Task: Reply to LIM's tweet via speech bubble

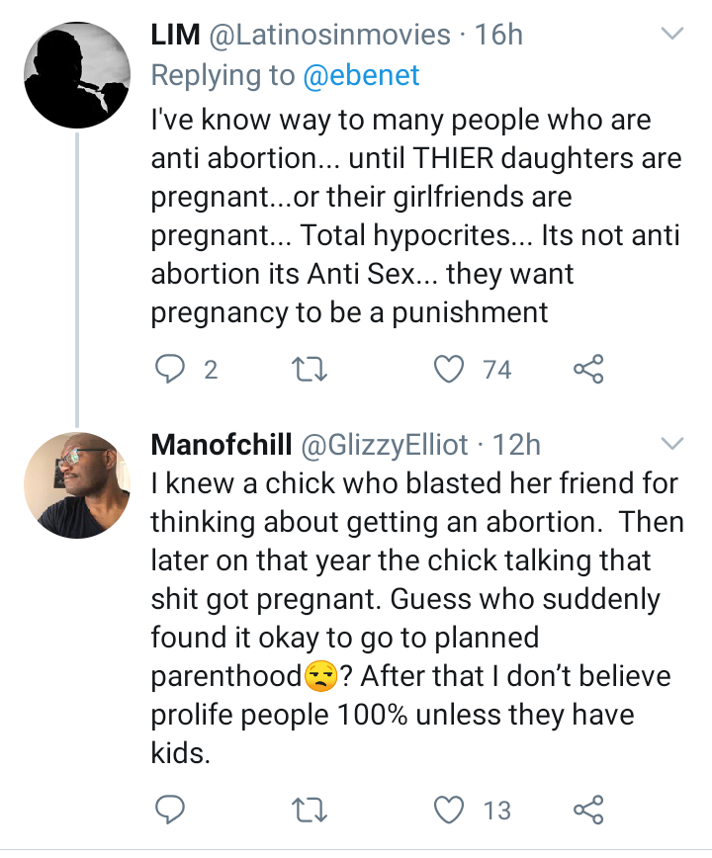Action: [x=171, y=370]
